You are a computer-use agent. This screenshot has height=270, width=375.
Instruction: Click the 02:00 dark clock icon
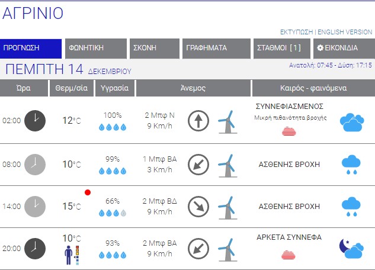tap(35, 121)
